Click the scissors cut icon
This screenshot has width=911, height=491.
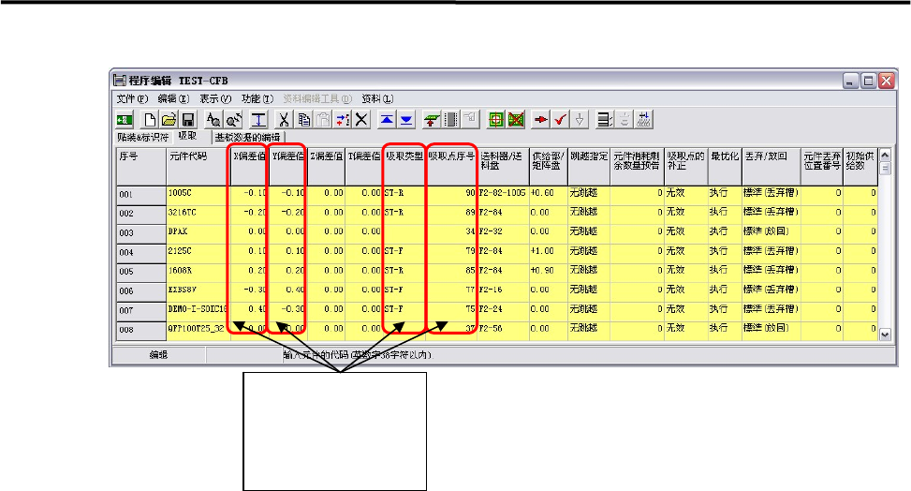(x=285, y=120)
